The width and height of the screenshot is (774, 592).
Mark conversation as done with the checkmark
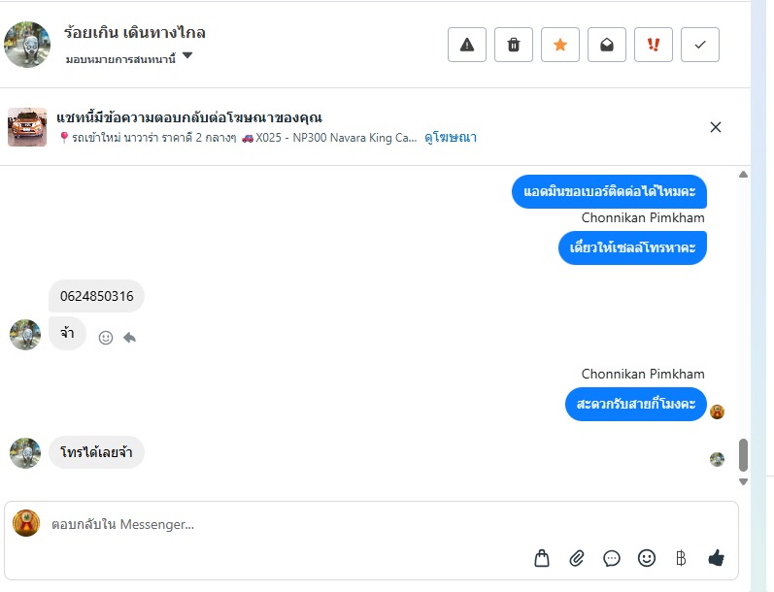click(x=700, y=45)
